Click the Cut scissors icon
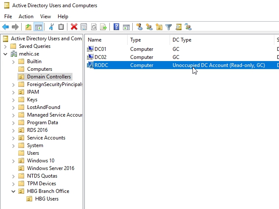Screen dimensions: 279x209 coord(51,27)
